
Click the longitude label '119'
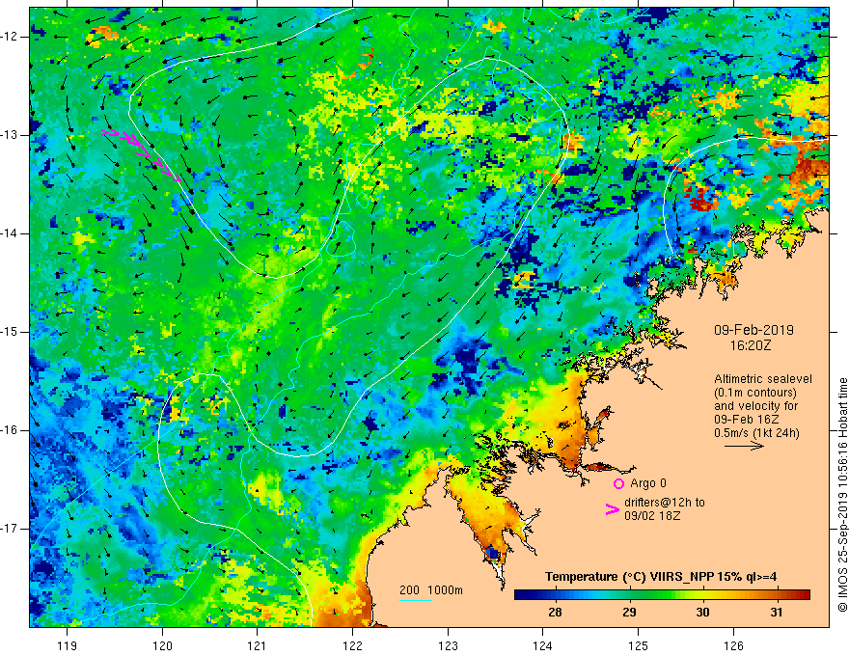68,645
